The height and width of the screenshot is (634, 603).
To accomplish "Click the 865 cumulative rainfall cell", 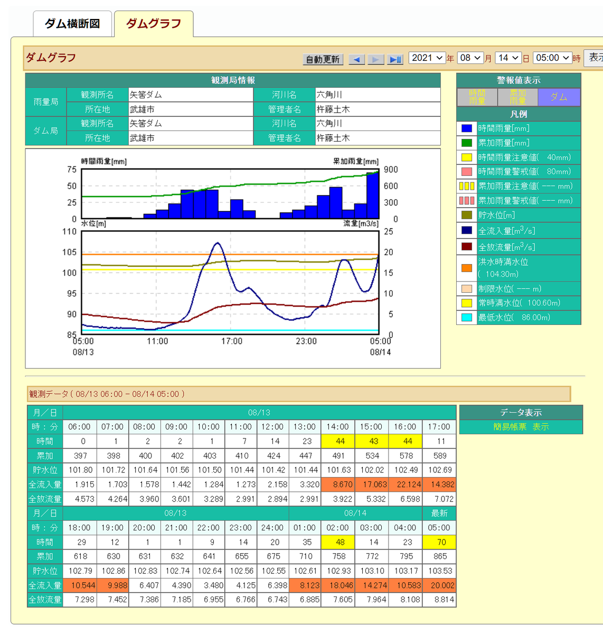I will 439,556.
